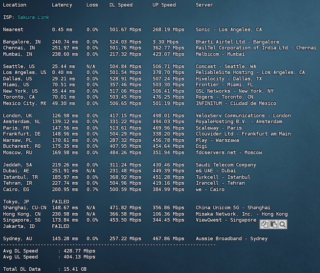Click 'RailTel Corporation of India Ltd - Chennai'

[256, 48]
